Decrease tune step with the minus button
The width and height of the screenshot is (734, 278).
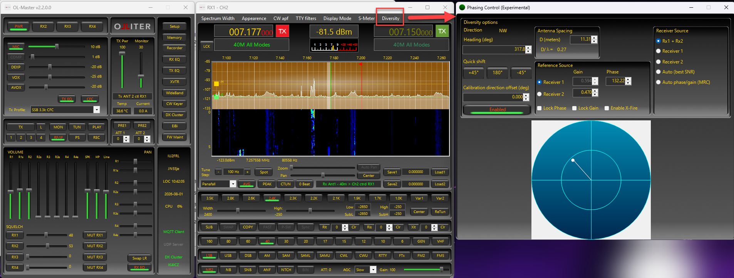218,172
